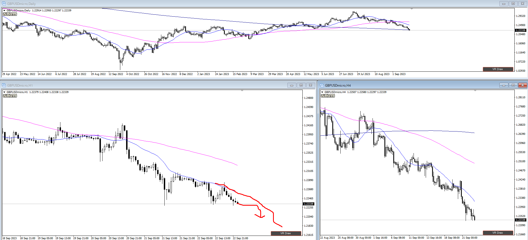Click the 1.23315 level on the H1 price scale
The height and width of the screenshot is (240, 528).
tap(308, 162)
